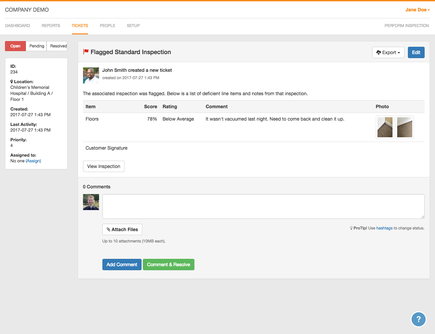Click the red flag icon beside ticket title
435x334 pixels.
[86, 52]
